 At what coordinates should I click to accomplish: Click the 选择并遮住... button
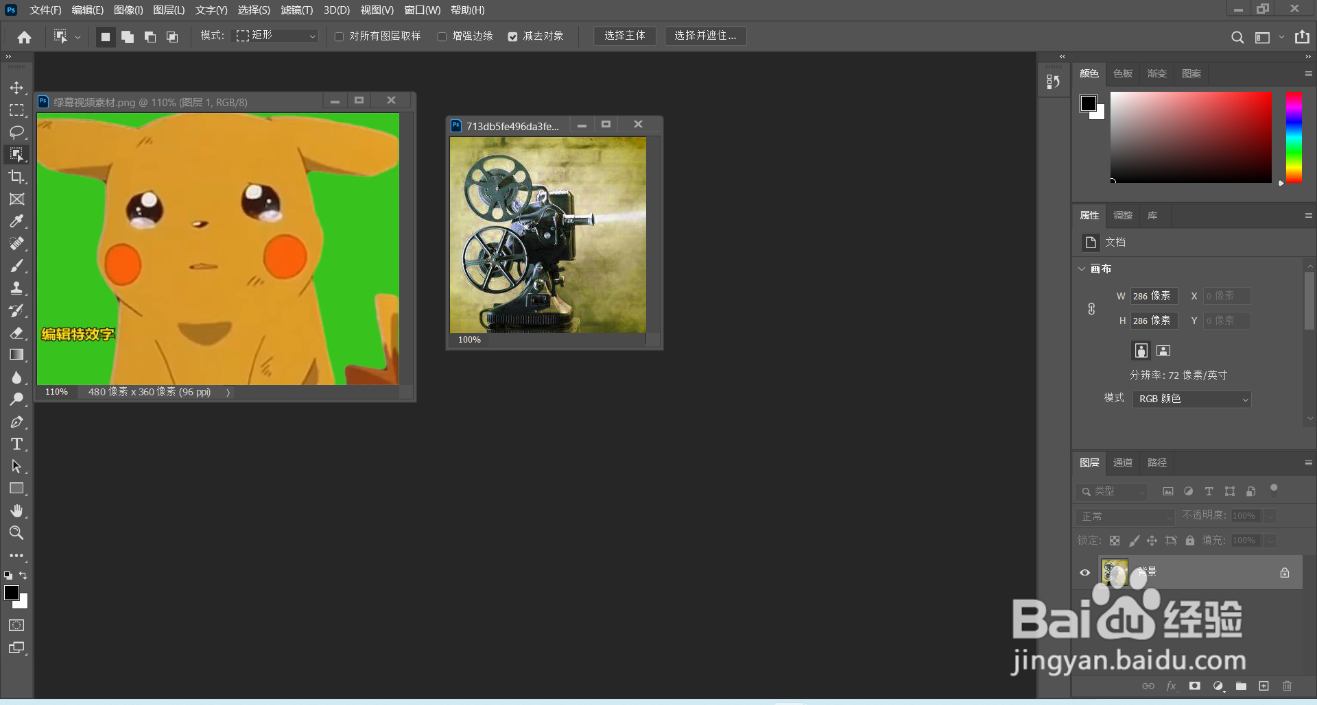(705, 36)
